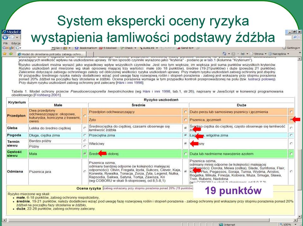
Task: Click the Print icon in command bar
Action: [x=243, y=54]
